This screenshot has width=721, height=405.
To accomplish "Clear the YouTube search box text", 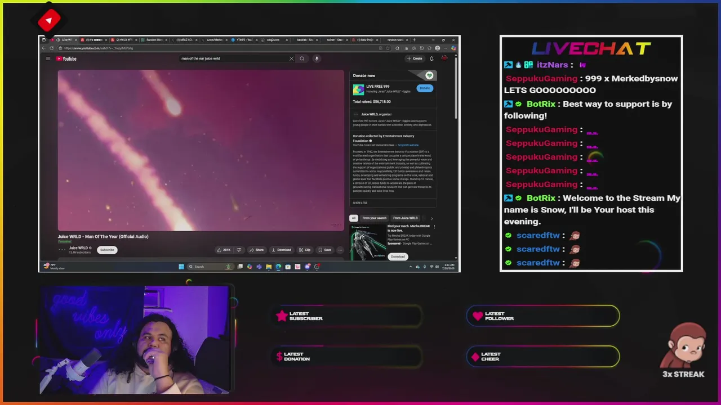I will [x=291, y=58].
